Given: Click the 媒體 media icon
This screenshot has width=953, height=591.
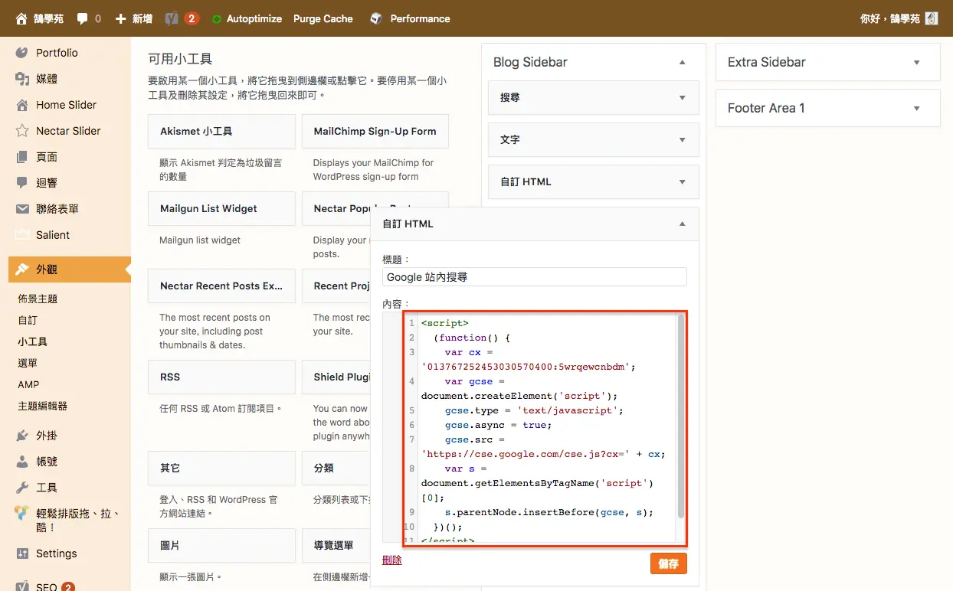Looking at the screenshot, I should (22, 79).
